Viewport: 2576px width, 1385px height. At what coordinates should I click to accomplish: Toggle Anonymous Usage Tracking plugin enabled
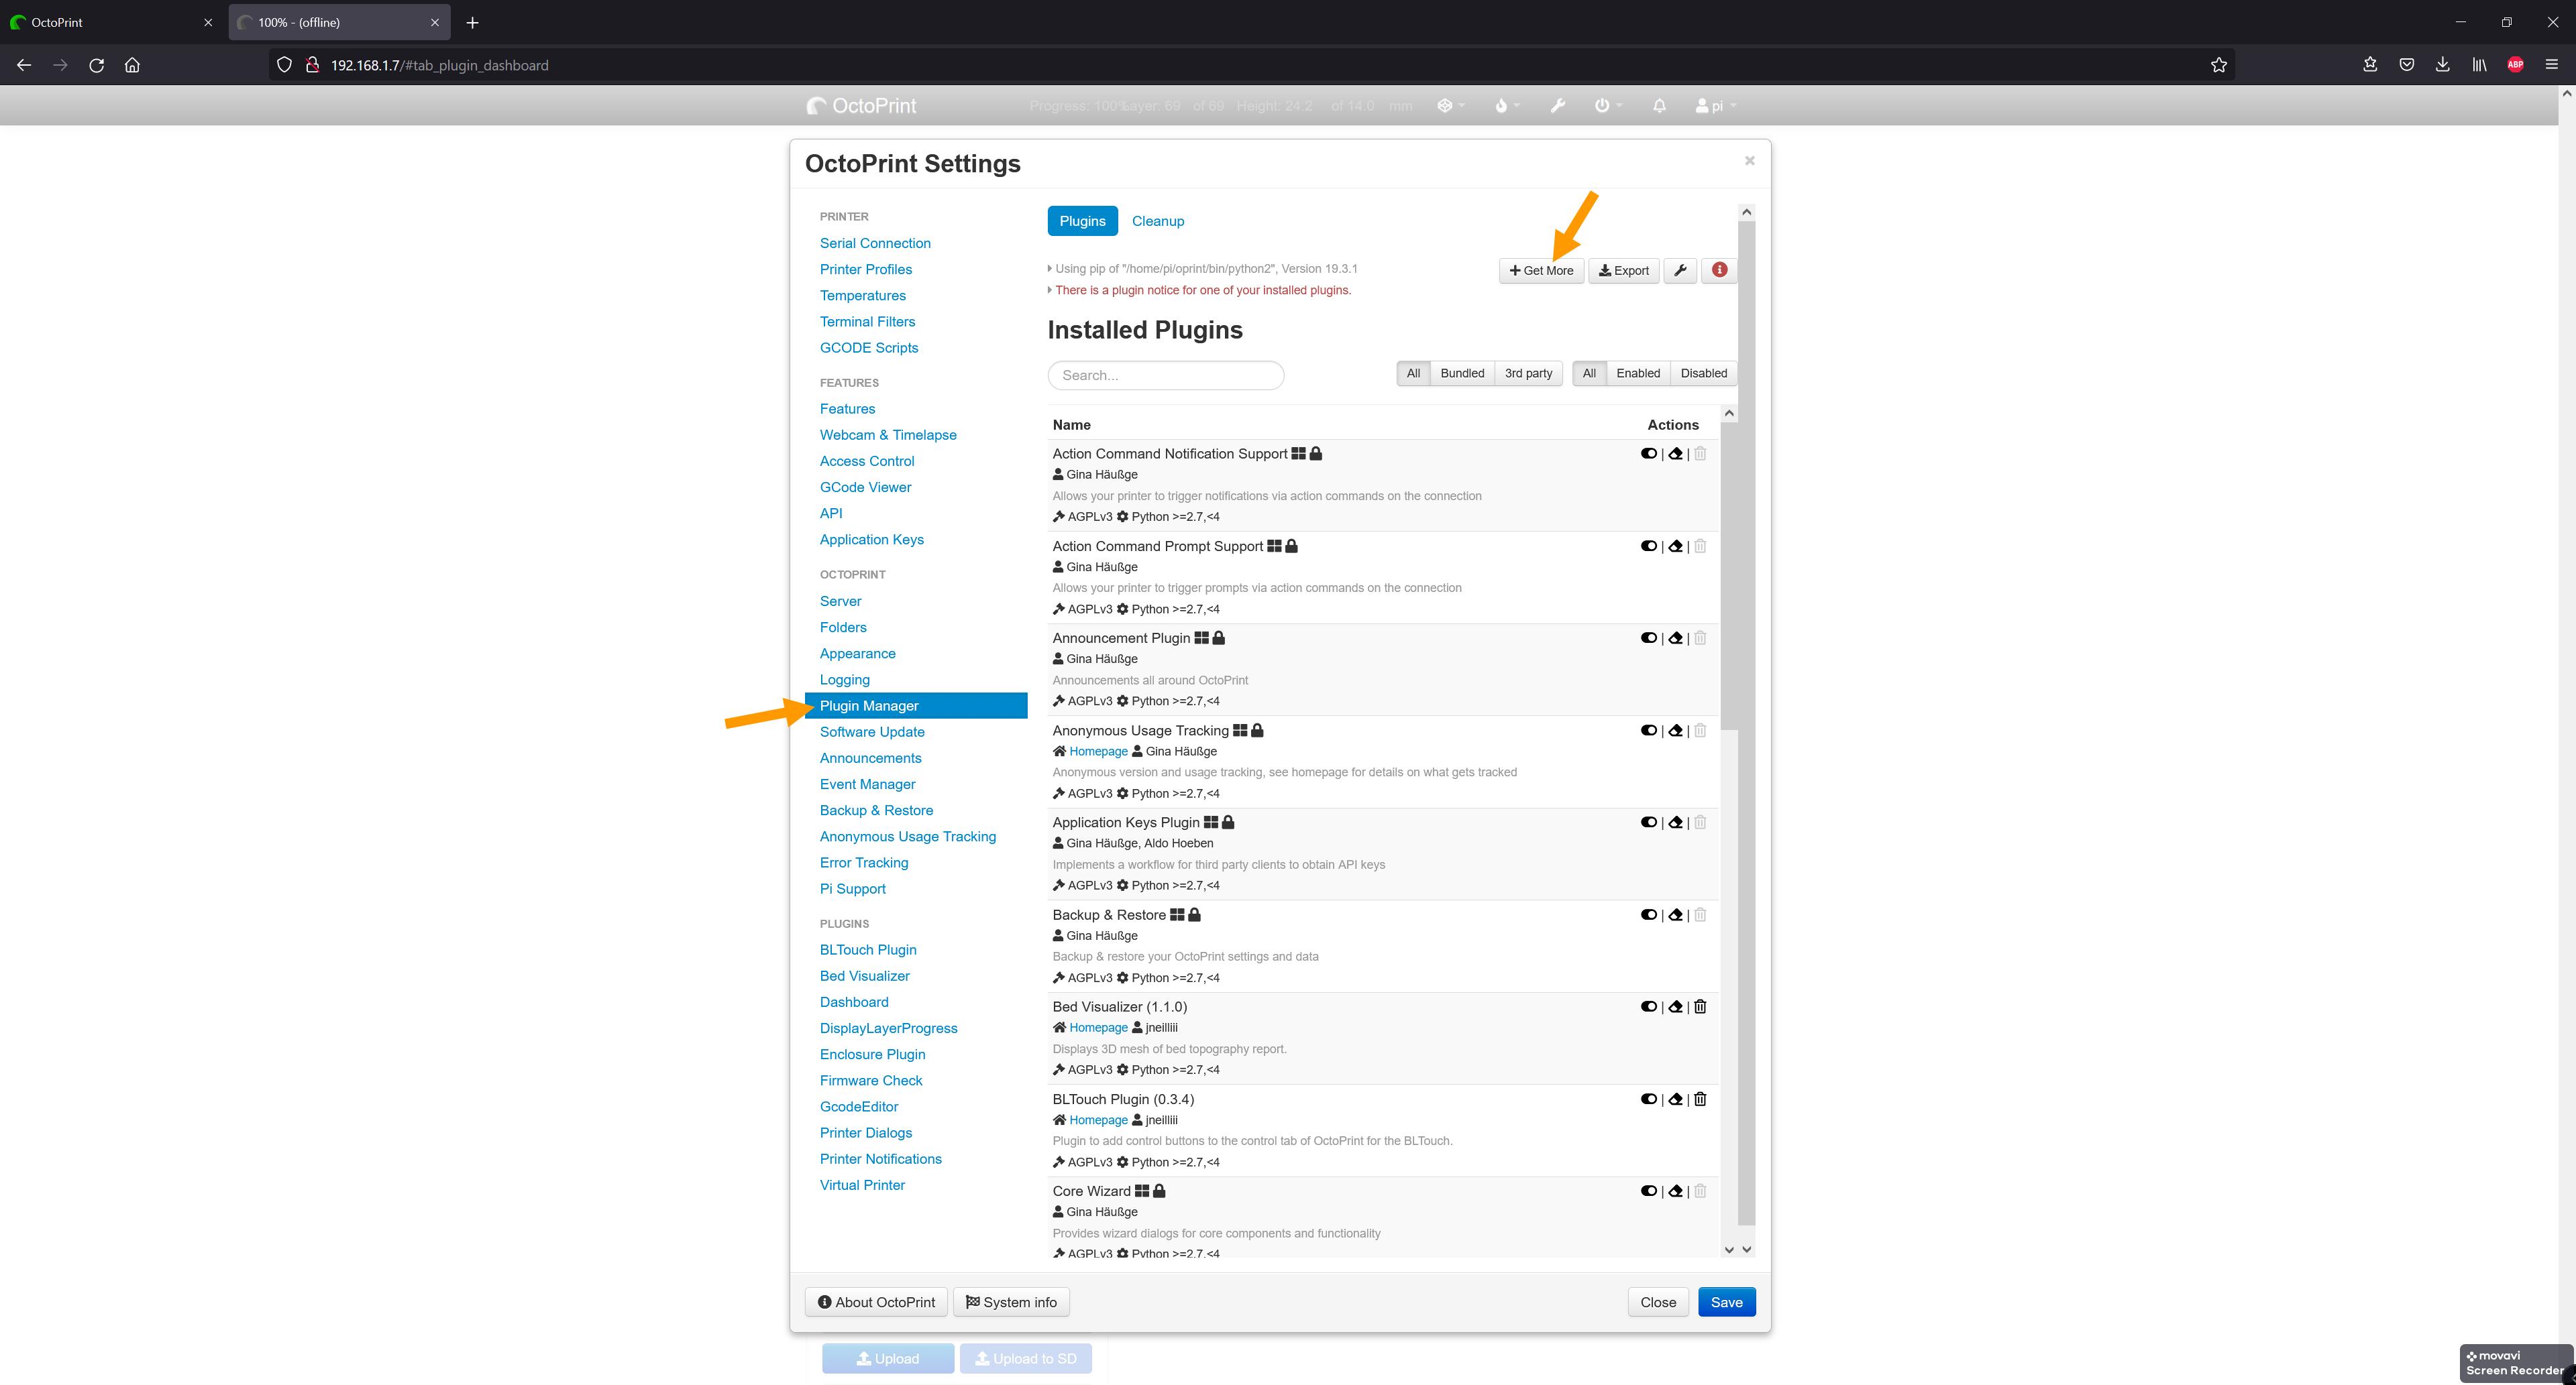point(1648,731)
